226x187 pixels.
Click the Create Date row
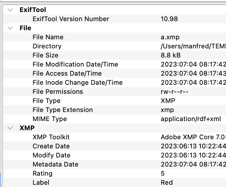click(x=51, y=146)
